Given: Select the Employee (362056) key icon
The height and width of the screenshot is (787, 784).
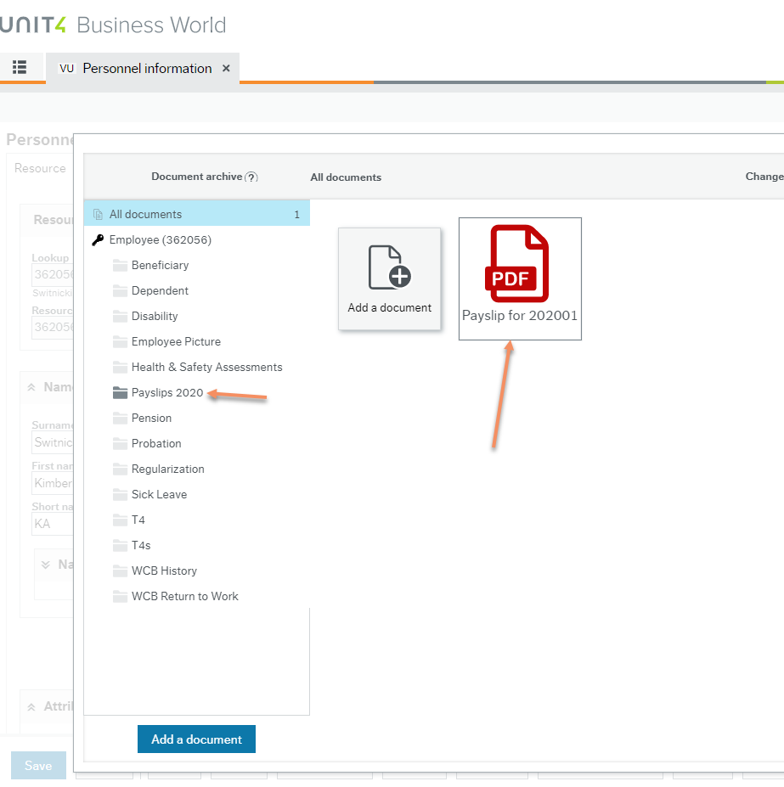Looking at the screenshot, I should click(x=98, y=240).
